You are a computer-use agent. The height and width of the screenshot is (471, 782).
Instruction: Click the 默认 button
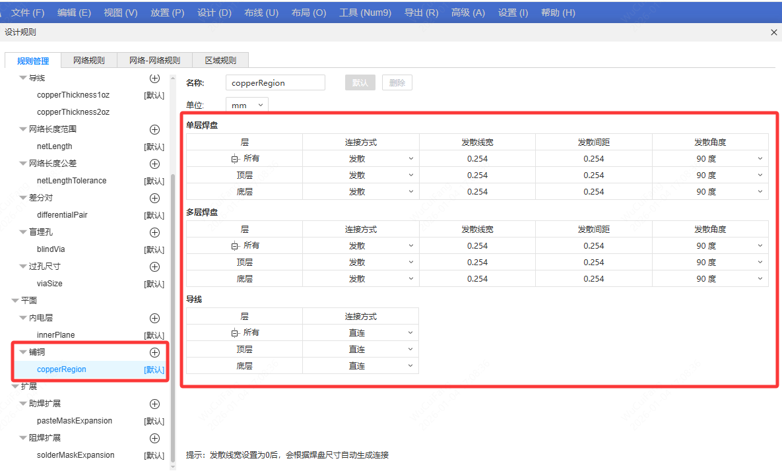click(x=360, y=83)
